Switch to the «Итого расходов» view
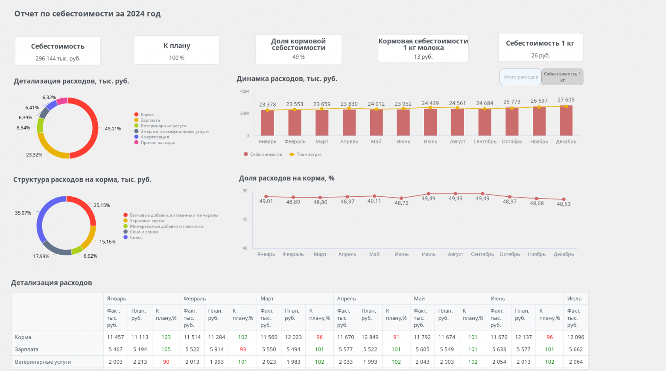 point(520,77)
